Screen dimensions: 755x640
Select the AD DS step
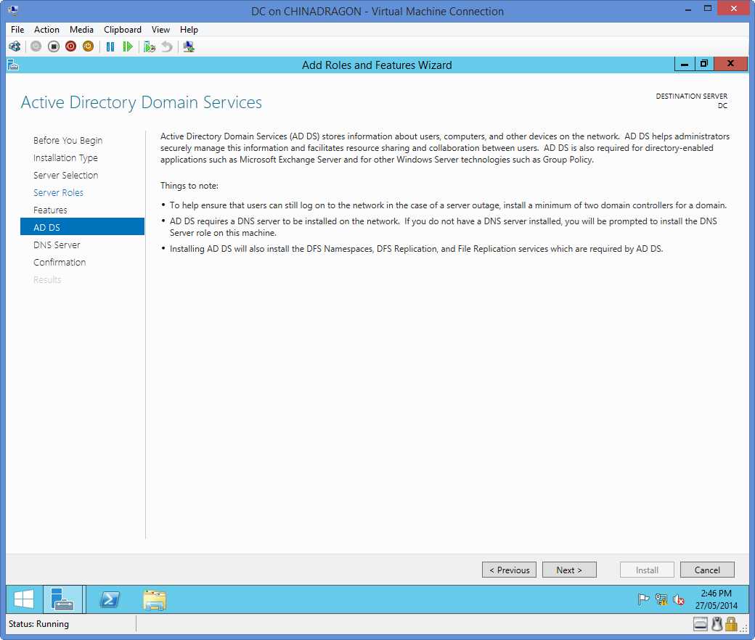(x=82, y=226)
